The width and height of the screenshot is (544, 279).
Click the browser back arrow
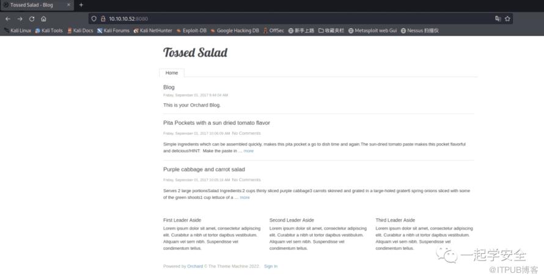(8, 19)
